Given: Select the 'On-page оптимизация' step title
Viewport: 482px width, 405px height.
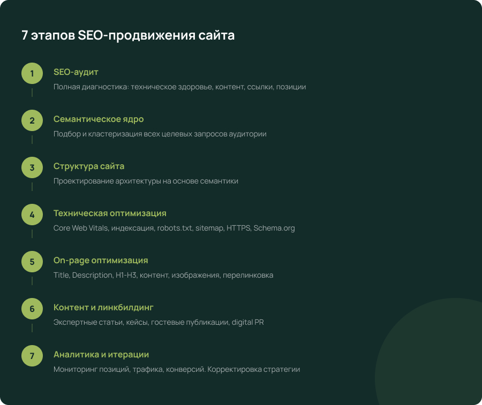Looking at the screenshot, I should click(101, 261).
